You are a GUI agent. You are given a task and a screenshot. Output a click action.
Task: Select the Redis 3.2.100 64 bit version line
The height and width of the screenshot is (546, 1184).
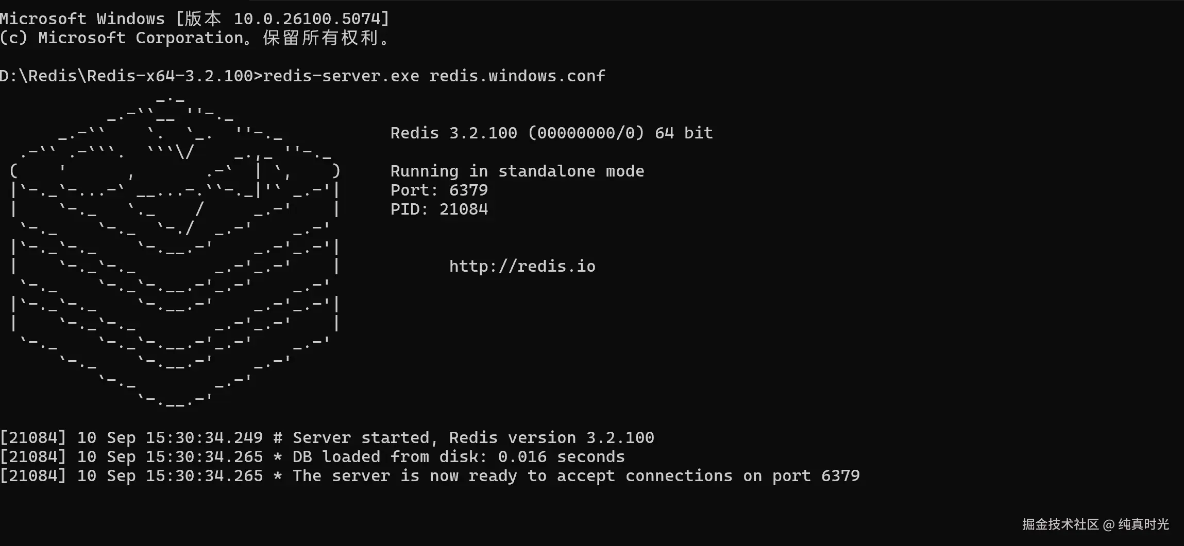coord(551,133)
